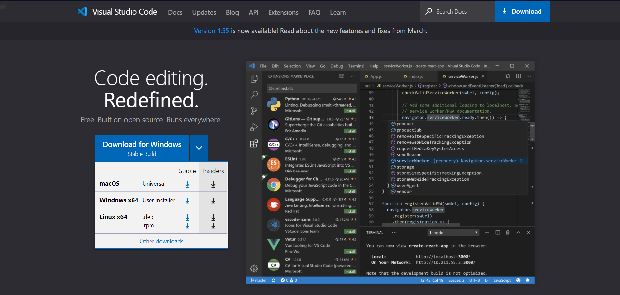Open the Extensions page in the site navigation

(283, 12)
